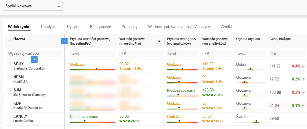Click the Ogólna etykieta column header
Screen dimensions: 307x129
(x=248, y=39)
